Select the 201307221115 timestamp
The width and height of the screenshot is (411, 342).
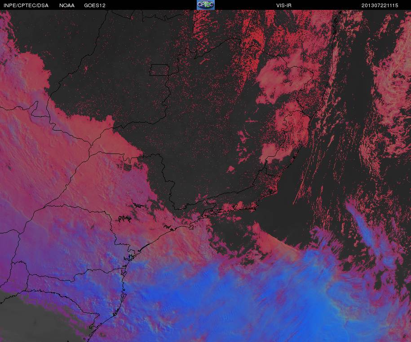[x=380, y=5]
